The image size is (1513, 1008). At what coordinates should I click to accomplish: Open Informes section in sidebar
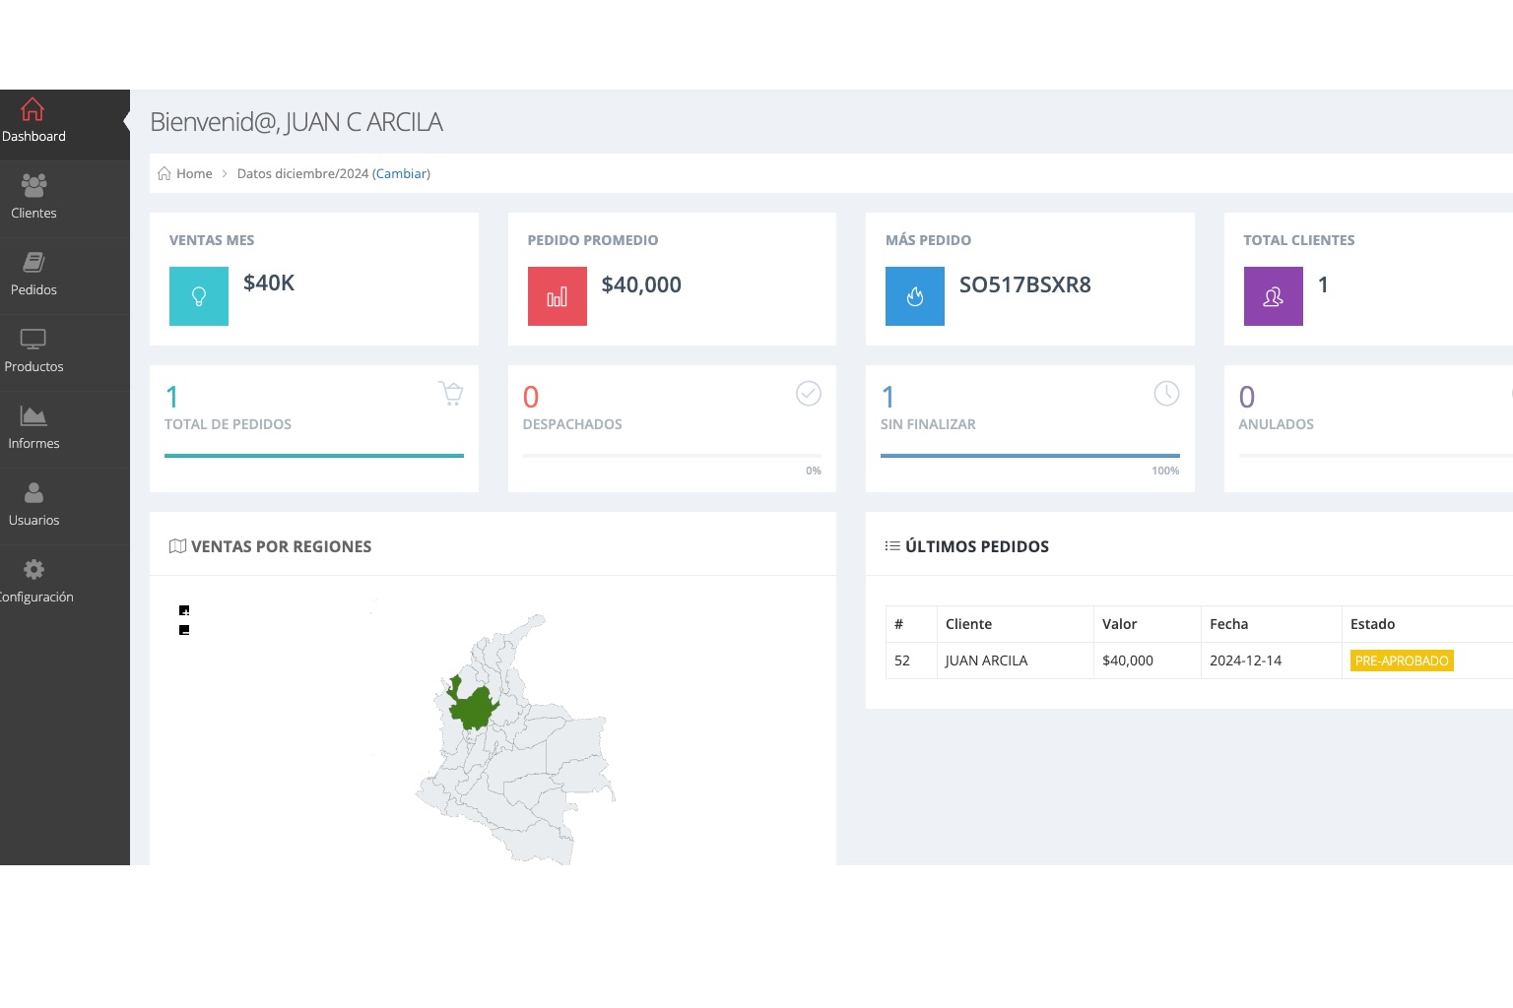pyautogui.click(x=33, y=429)
